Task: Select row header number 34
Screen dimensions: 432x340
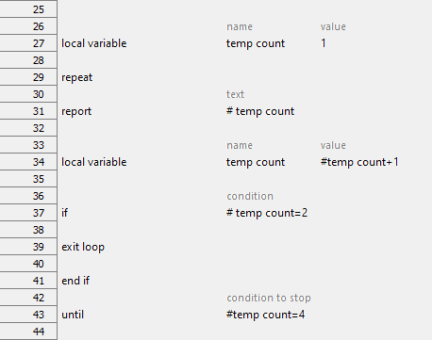Action: point(28,162)
